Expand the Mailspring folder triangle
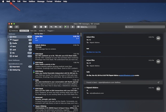Screen dimensions: 166x112 click(9, 70)
